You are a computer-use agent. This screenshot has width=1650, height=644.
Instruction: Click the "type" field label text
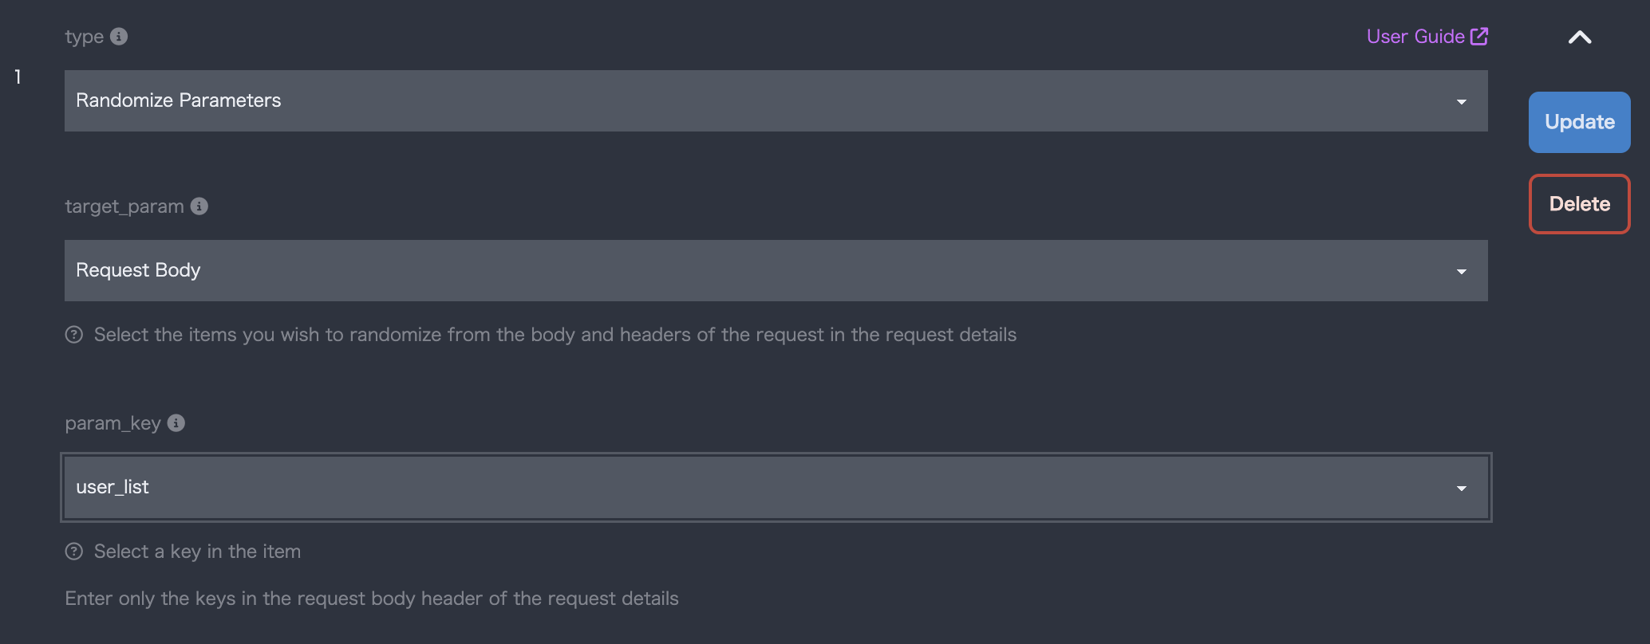85,37
